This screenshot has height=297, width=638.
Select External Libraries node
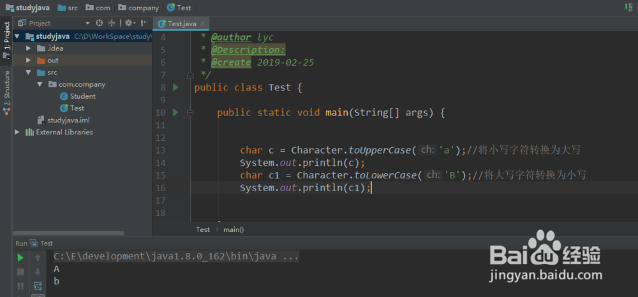pyautogui.click(x=64, y=132)
